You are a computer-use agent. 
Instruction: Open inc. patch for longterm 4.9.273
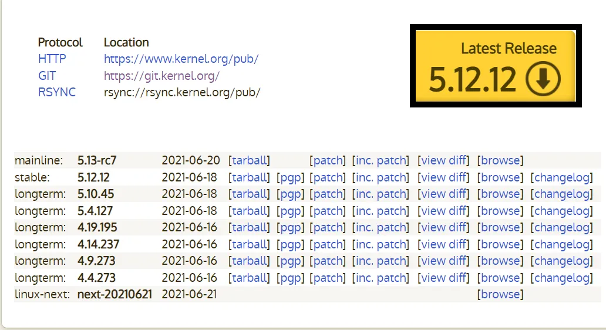(x=381, y=261)
